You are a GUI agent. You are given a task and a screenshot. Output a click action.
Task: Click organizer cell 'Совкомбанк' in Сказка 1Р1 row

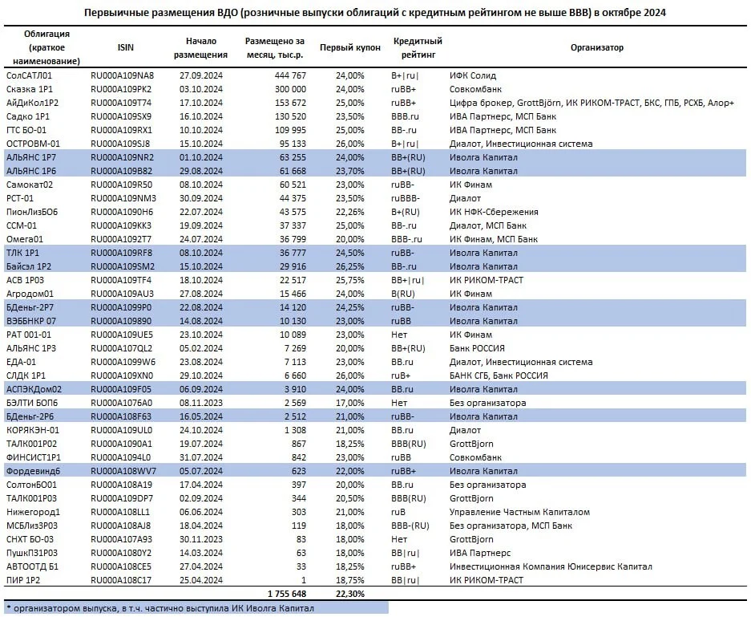[x=474, y=89]
